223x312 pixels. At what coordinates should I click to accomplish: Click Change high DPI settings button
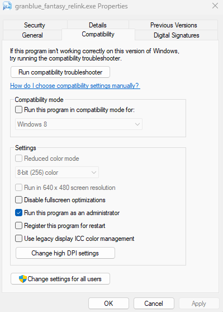(65, 253)
